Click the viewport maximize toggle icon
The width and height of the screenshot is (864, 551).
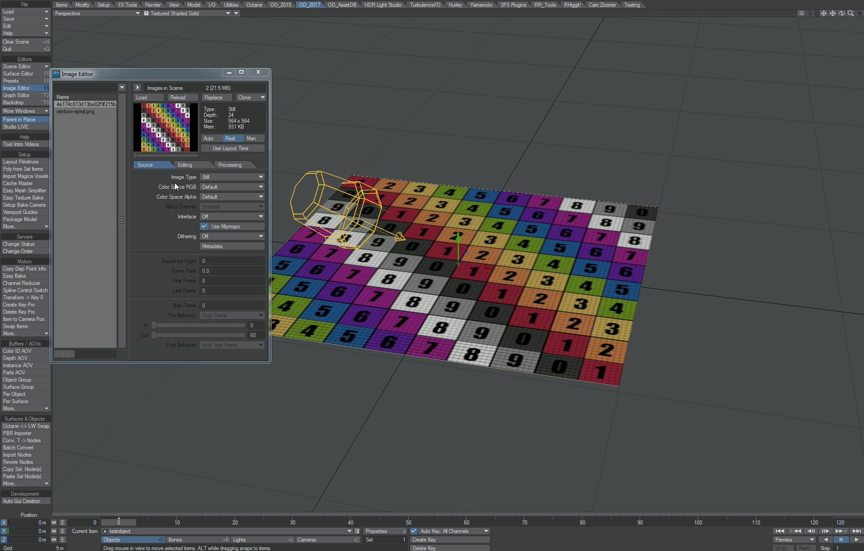click(x=859, y=13)
